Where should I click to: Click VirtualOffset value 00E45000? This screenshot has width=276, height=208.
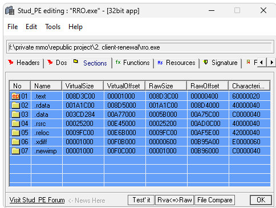click(x=121, y=124)
